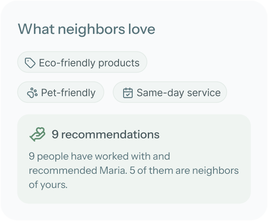Click the heart-in-hand recommendations icon
This screenshot has width=268, height=221.
pyautogui.click(x=37, y=135)
